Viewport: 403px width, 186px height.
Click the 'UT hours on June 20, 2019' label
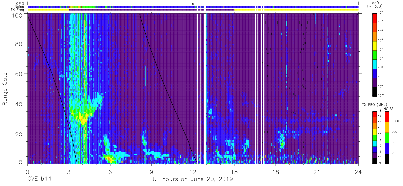point(193,179)
